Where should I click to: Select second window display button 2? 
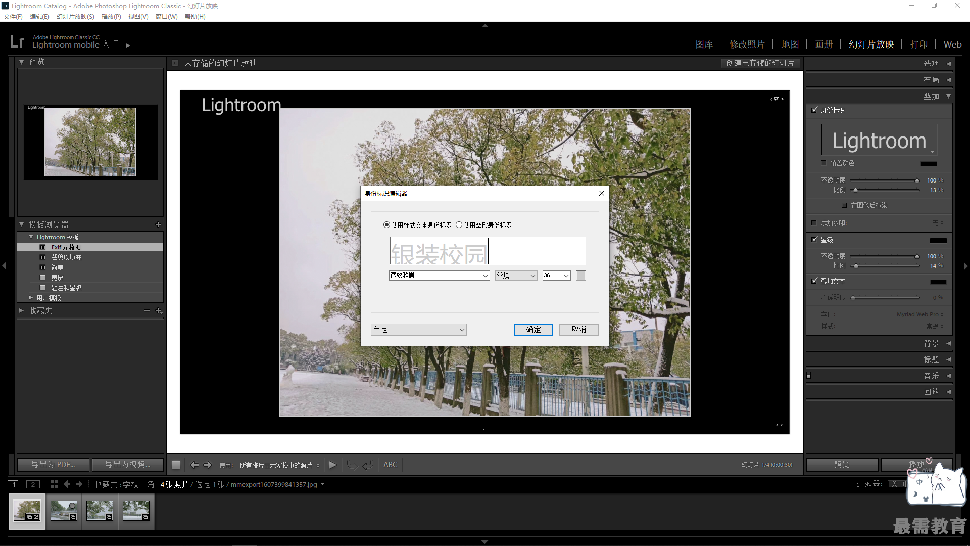coord(33,484)
